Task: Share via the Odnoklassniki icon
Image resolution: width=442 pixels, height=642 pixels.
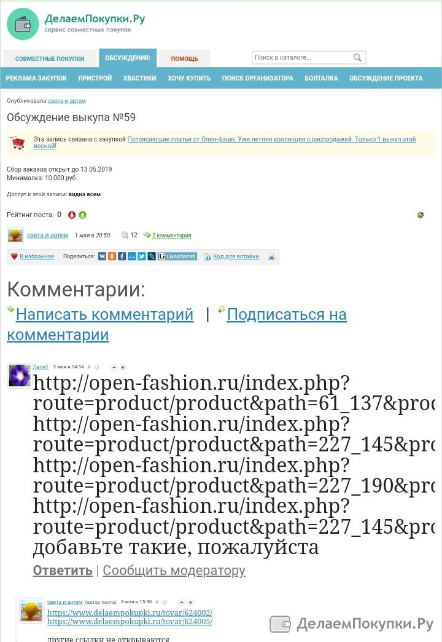Action: coord(112,256)
